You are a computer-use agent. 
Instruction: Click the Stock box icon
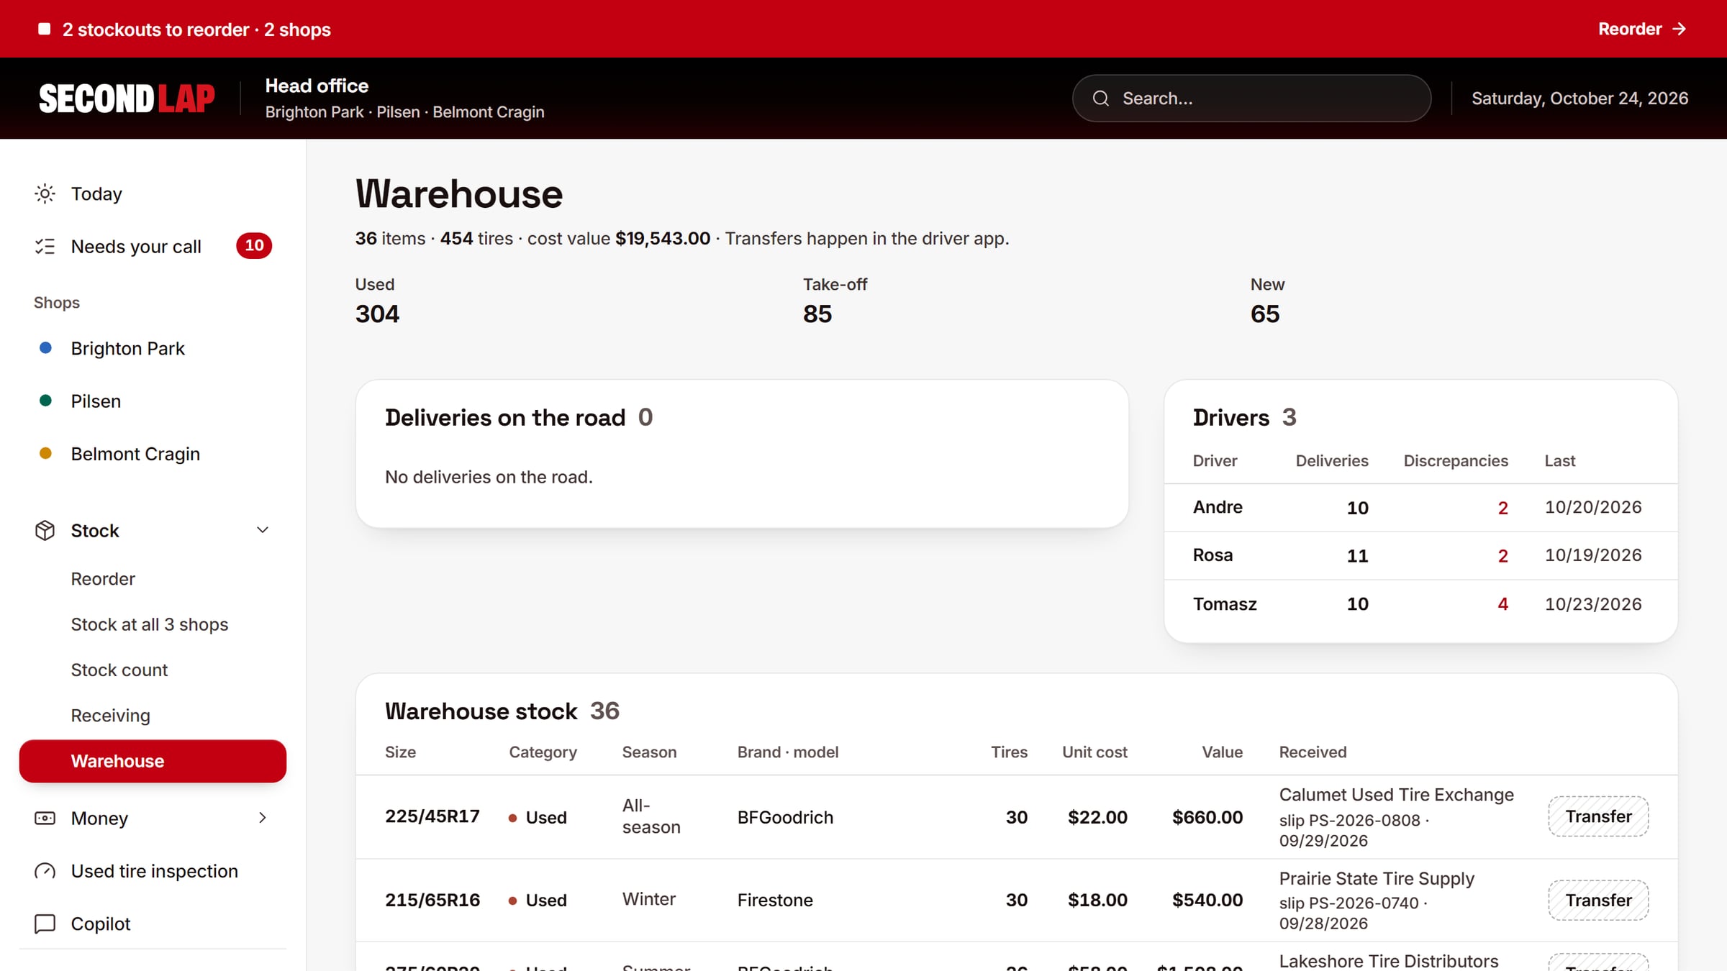(x=45, y=531)
